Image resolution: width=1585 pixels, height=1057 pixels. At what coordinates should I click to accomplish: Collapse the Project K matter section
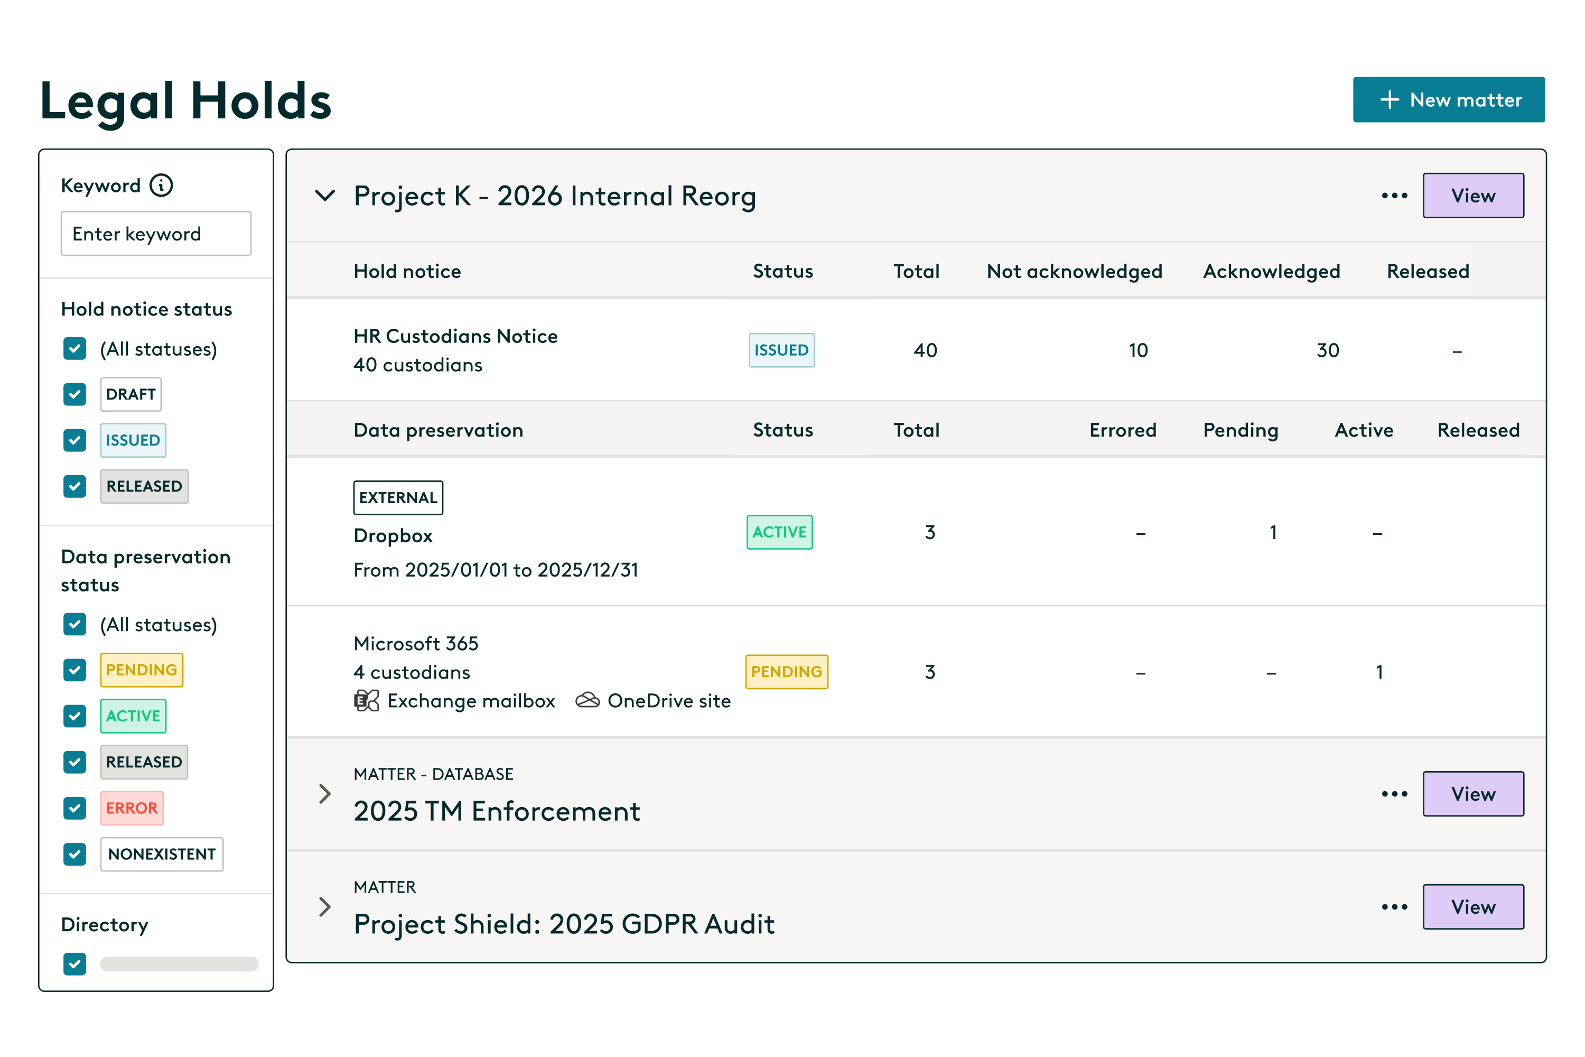click(x=325, y=196)
